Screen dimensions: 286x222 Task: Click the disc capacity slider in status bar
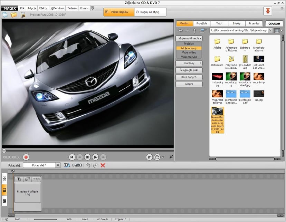pyautogui.click(x=45, y=219)
